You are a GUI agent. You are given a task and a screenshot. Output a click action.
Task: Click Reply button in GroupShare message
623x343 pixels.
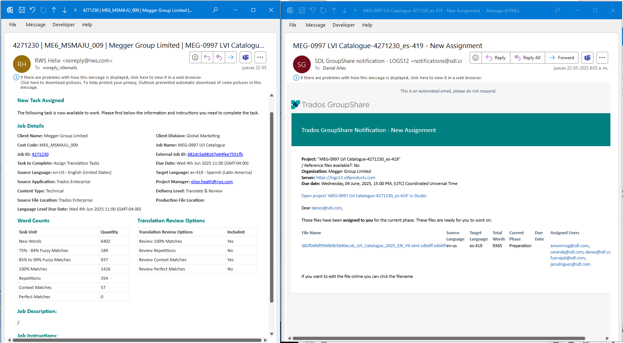496,58
